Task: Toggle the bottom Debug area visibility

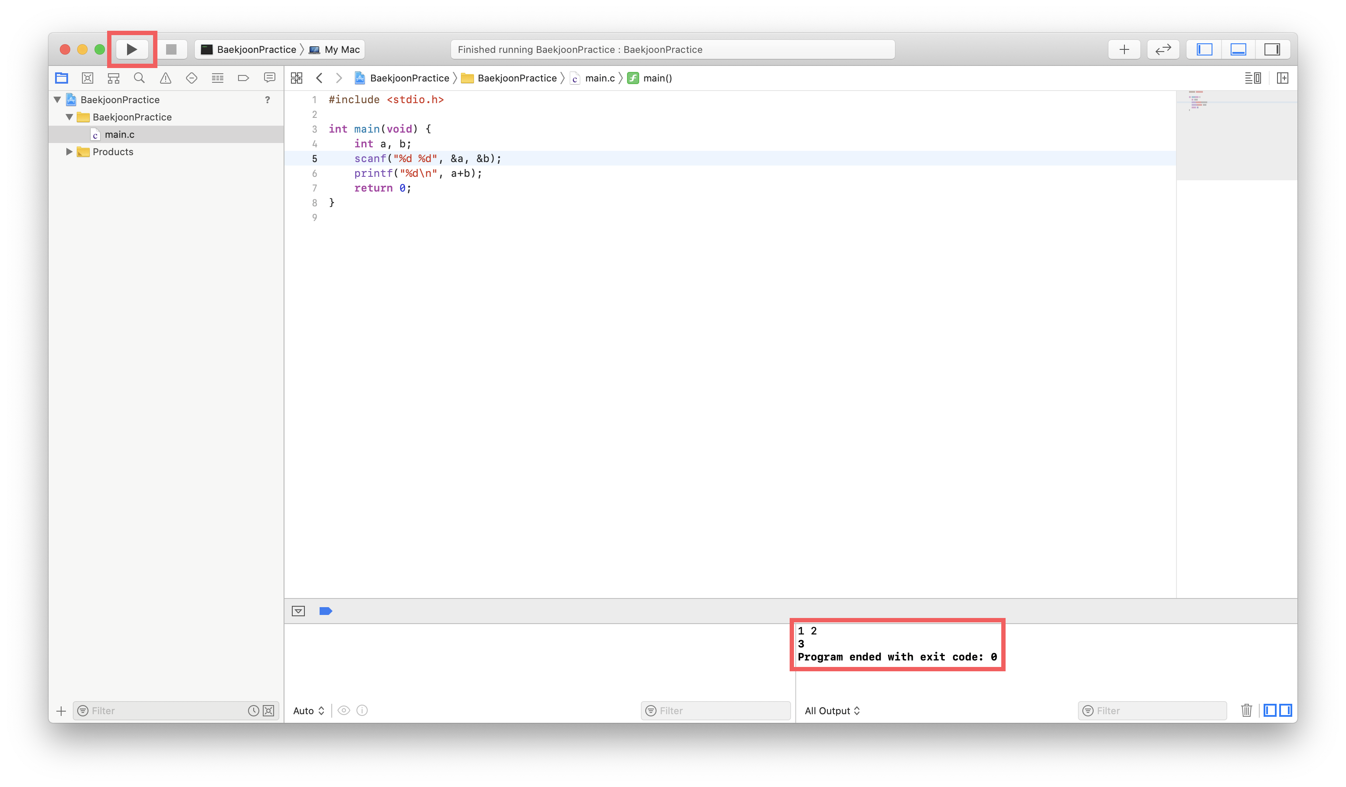Action: [x=1238, y=50]
